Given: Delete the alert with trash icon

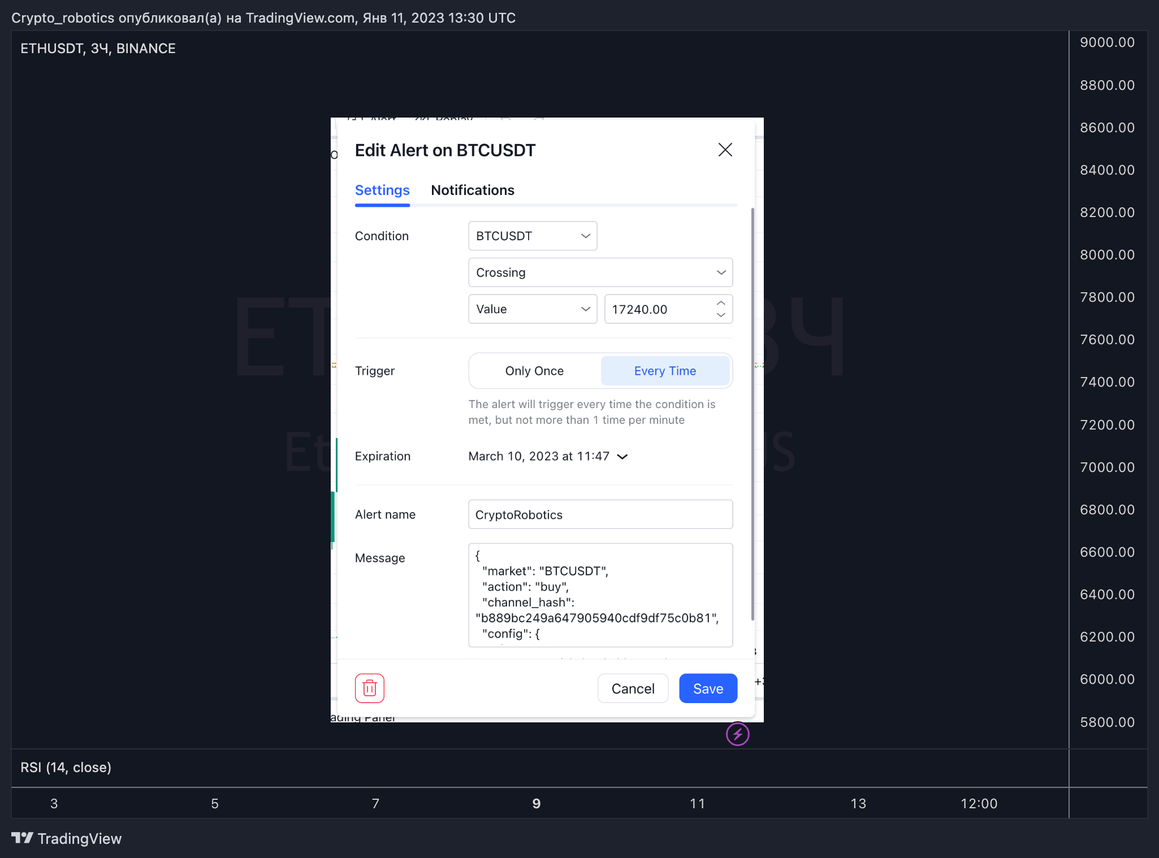Looking at the screenshot, I should 370,688.
